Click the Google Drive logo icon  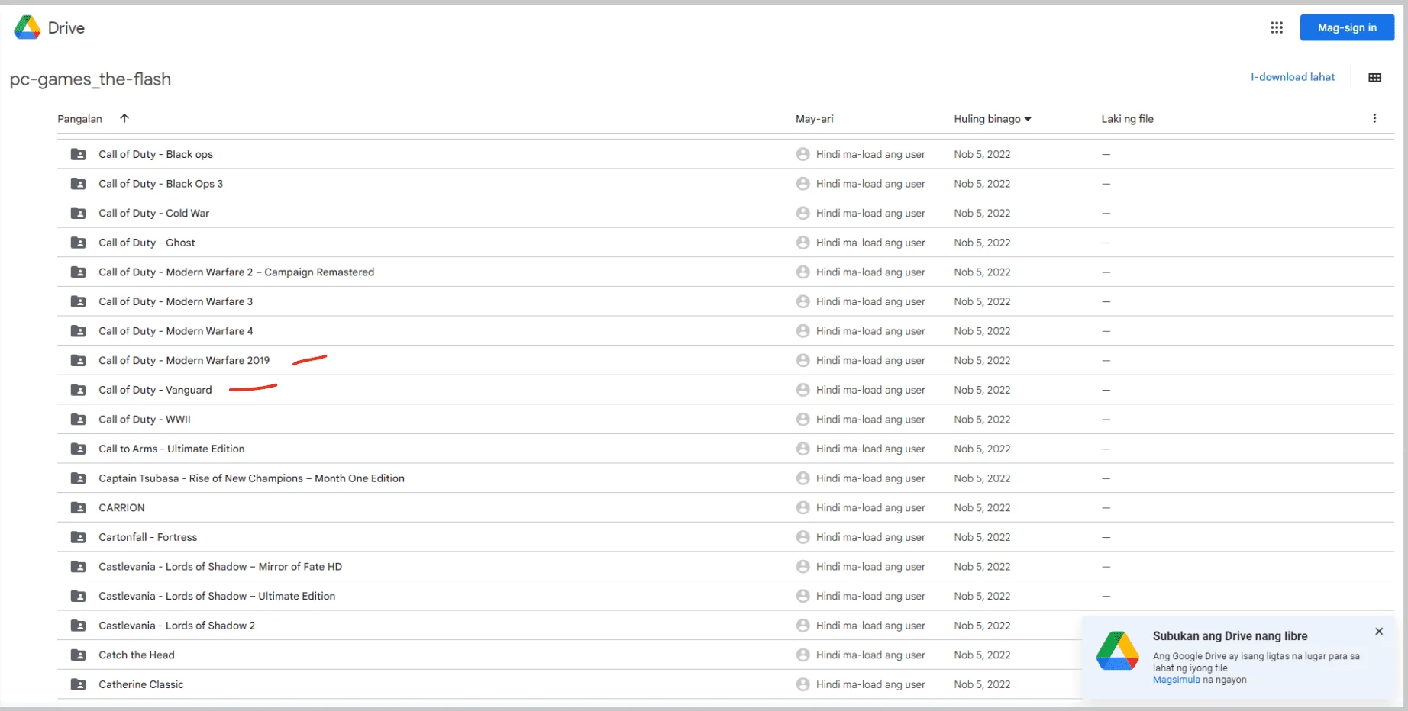click(27, 27)
